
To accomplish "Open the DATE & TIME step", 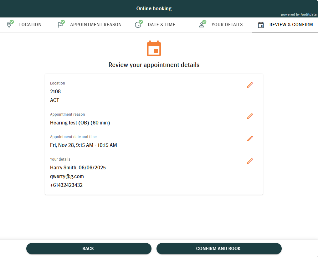I will point(161,25).
